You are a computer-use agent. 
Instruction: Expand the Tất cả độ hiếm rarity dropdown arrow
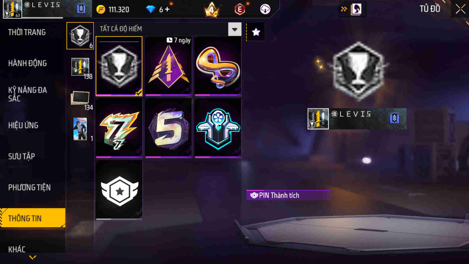pyautogui.click(x=235, y=29)
